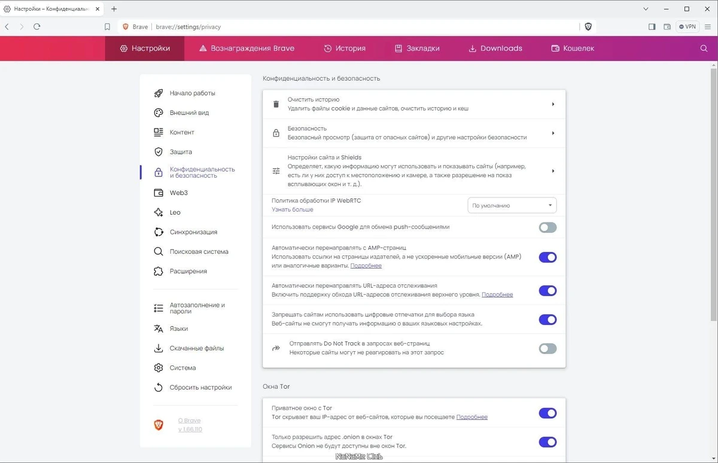Expand Безопасность with its arrow
718x463 pixels.
tap(553, 133)
